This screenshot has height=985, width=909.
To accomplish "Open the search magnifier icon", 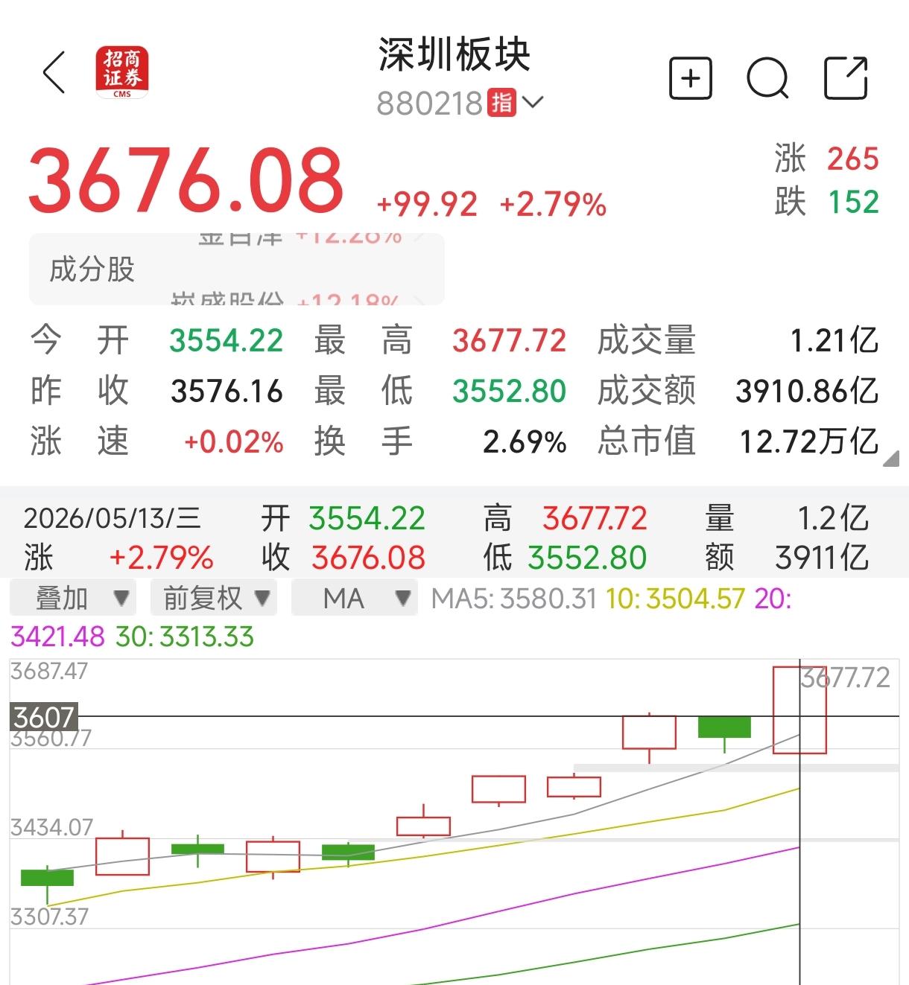I will pos(768,77).
